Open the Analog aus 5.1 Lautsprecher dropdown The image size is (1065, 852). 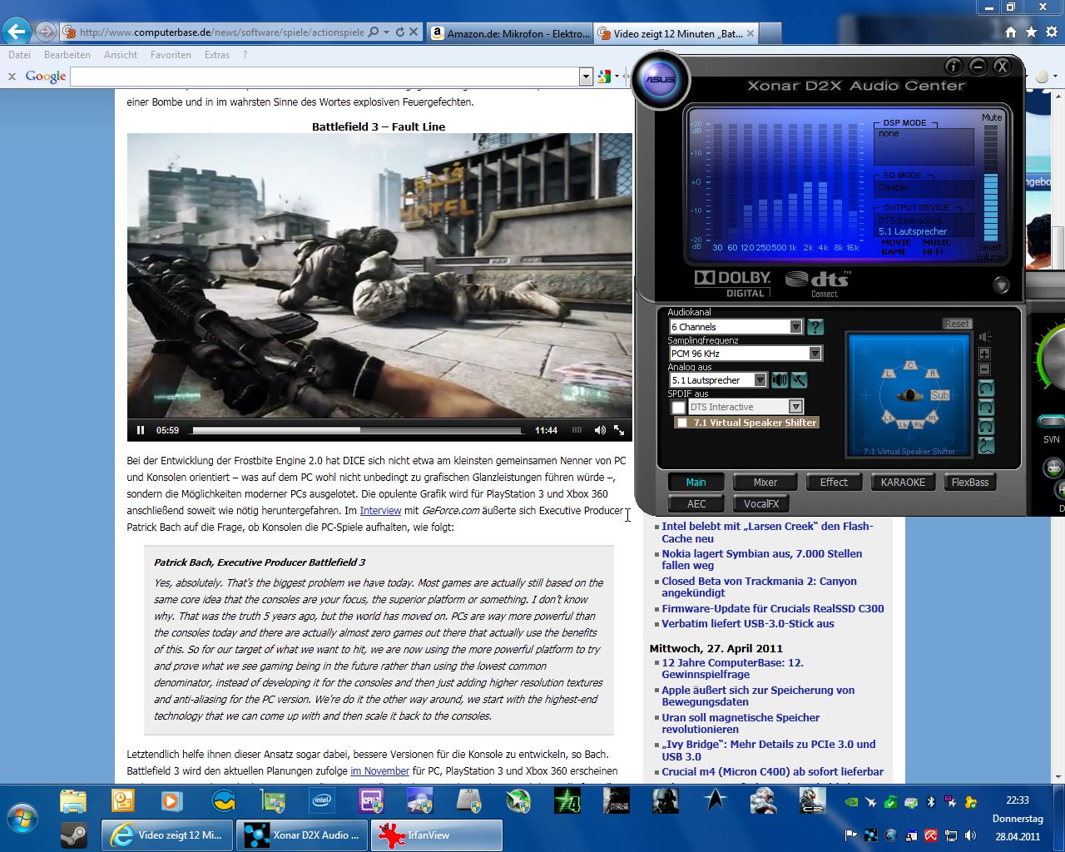pos(760,380)
